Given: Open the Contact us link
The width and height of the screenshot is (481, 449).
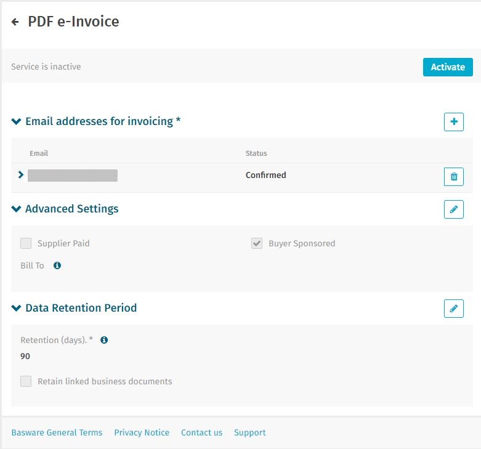Looking at the screenshot, I should click(x=201, y=432).
